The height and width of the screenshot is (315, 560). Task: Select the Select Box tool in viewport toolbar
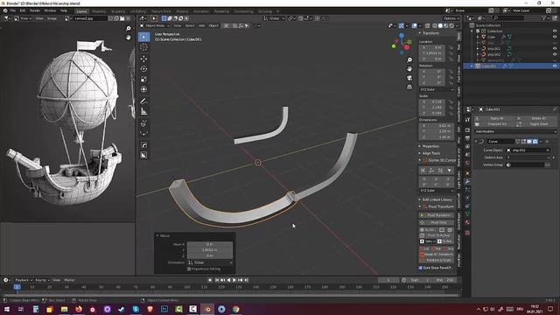pyautogui.click(x=143, y=37)
